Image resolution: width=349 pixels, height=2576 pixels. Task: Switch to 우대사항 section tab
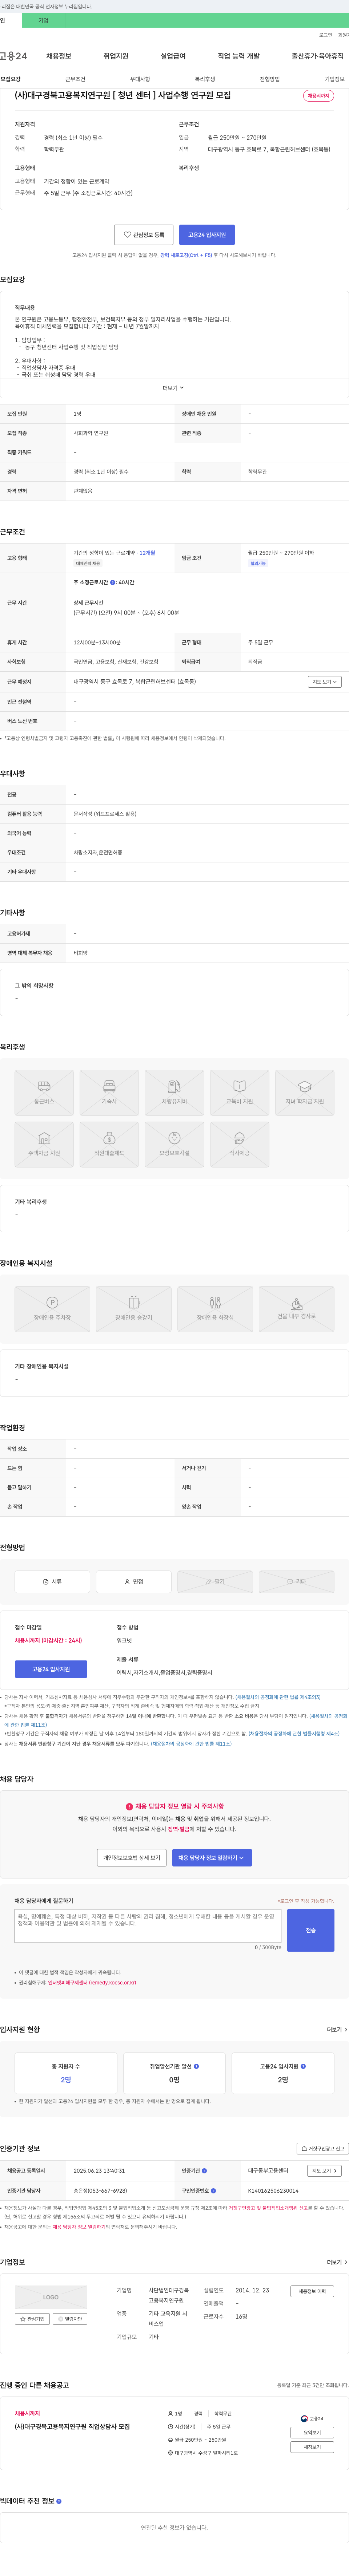click(140, 79)
